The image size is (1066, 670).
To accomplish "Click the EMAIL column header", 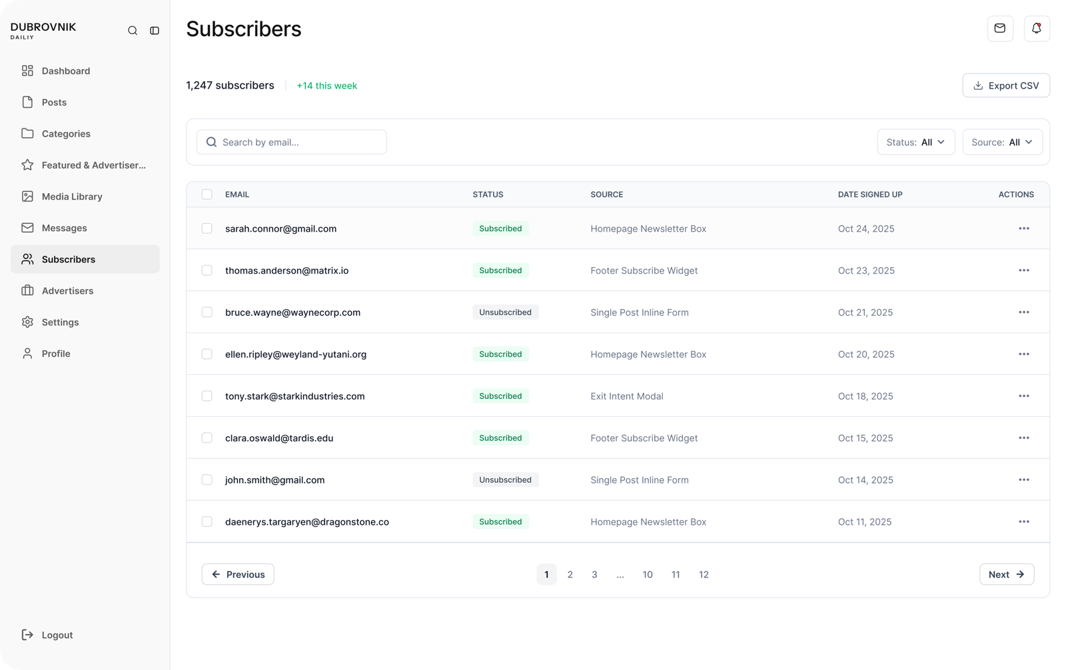I will tap(237, 194).
